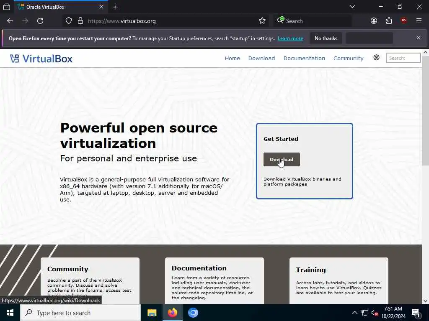Open the blue circle app in the taskbar
This screenshot has width=429, height=321.
click(193, 313)
